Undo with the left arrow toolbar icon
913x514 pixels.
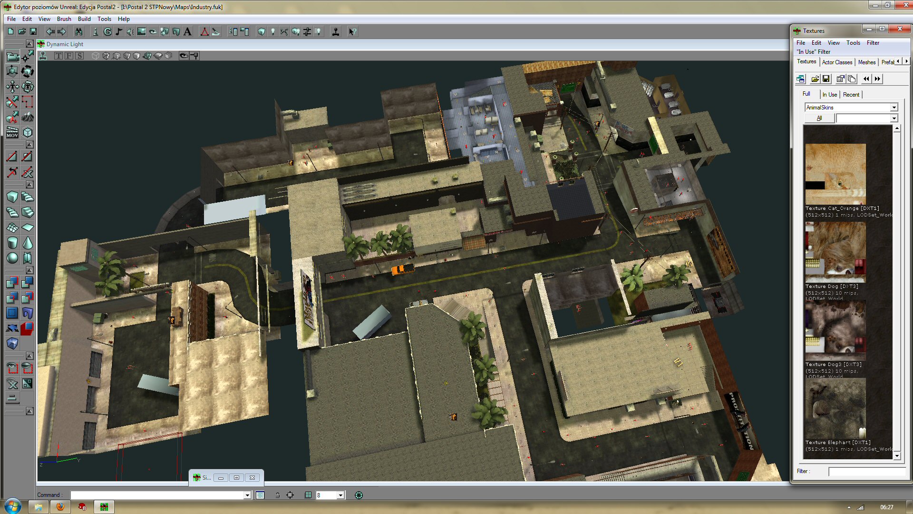click(50, 31)
